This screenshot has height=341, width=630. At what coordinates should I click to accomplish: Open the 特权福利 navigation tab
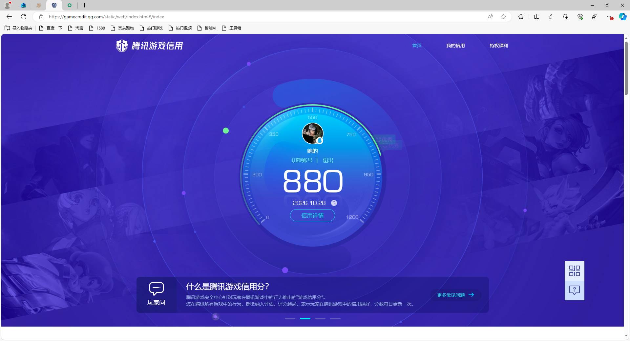tap(499, 46)
